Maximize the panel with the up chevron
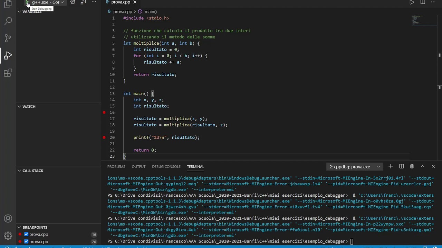442x248 pixels. [422, 166]
